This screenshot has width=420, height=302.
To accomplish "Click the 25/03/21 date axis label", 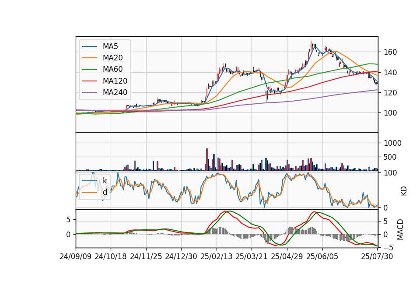I will [x=252, y=256].
